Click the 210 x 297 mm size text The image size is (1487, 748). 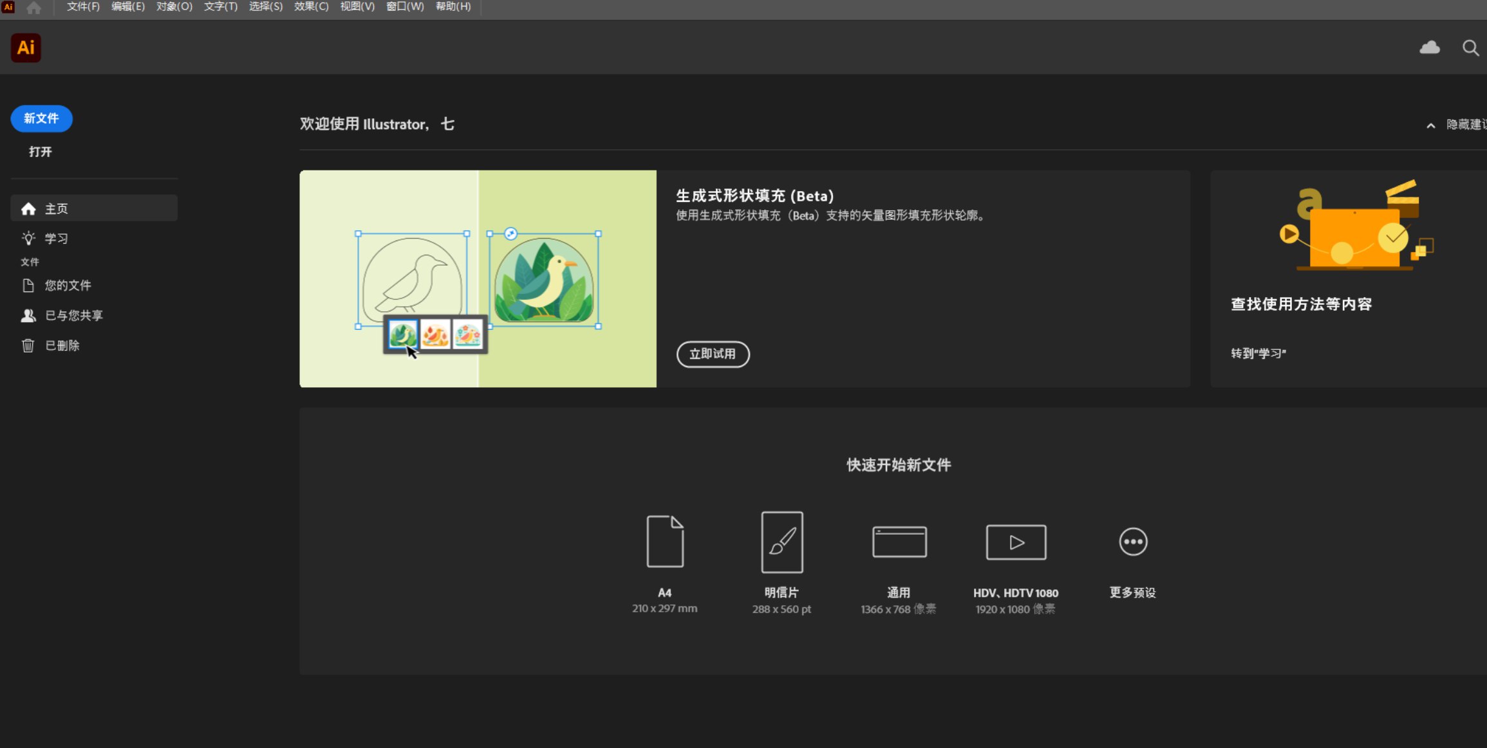pyautogui.click(x=664, y=608)
